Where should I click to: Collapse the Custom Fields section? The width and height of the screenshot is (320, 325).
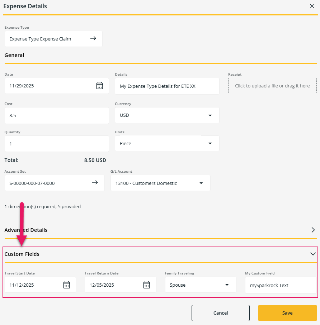click(312, 253)
